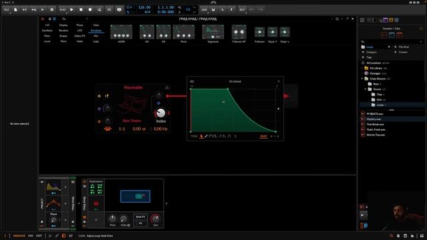
Task: Select That Break.wav sample
Action: point(375,125)
